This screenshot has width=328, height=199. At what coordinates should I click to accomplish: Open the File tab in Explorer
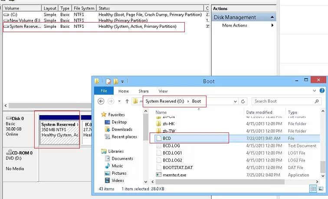tap(104, 91)
